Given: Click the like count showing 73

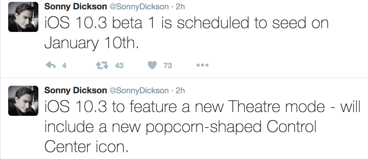Looking at the screenshot, I should point(168,66).
